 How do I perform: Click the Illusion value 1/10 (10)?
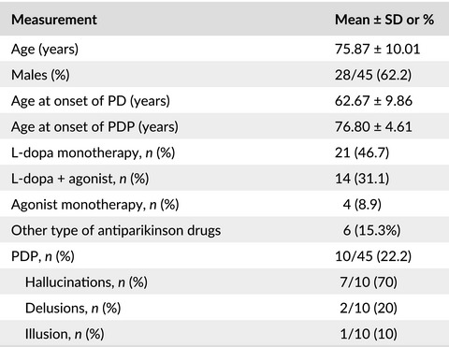369,334
